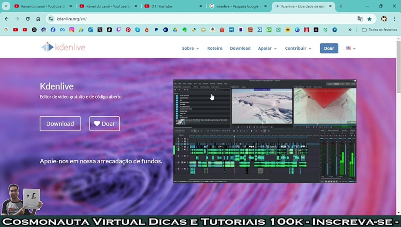Expand the Contribuir menu
Screen dimensions: 401x227
[x=298, y=48]
